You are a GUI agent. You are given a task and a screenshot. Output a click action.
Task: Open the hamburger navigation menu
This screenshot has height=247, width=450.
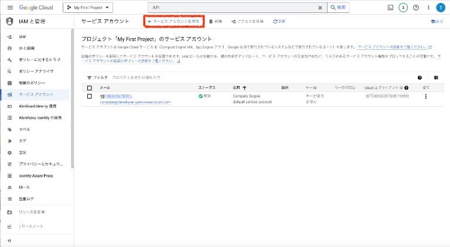(10, 7)
